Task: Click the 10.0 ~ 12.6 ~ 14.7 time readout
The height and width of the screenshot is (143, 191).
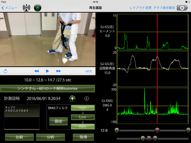Action: coord(48,80)
